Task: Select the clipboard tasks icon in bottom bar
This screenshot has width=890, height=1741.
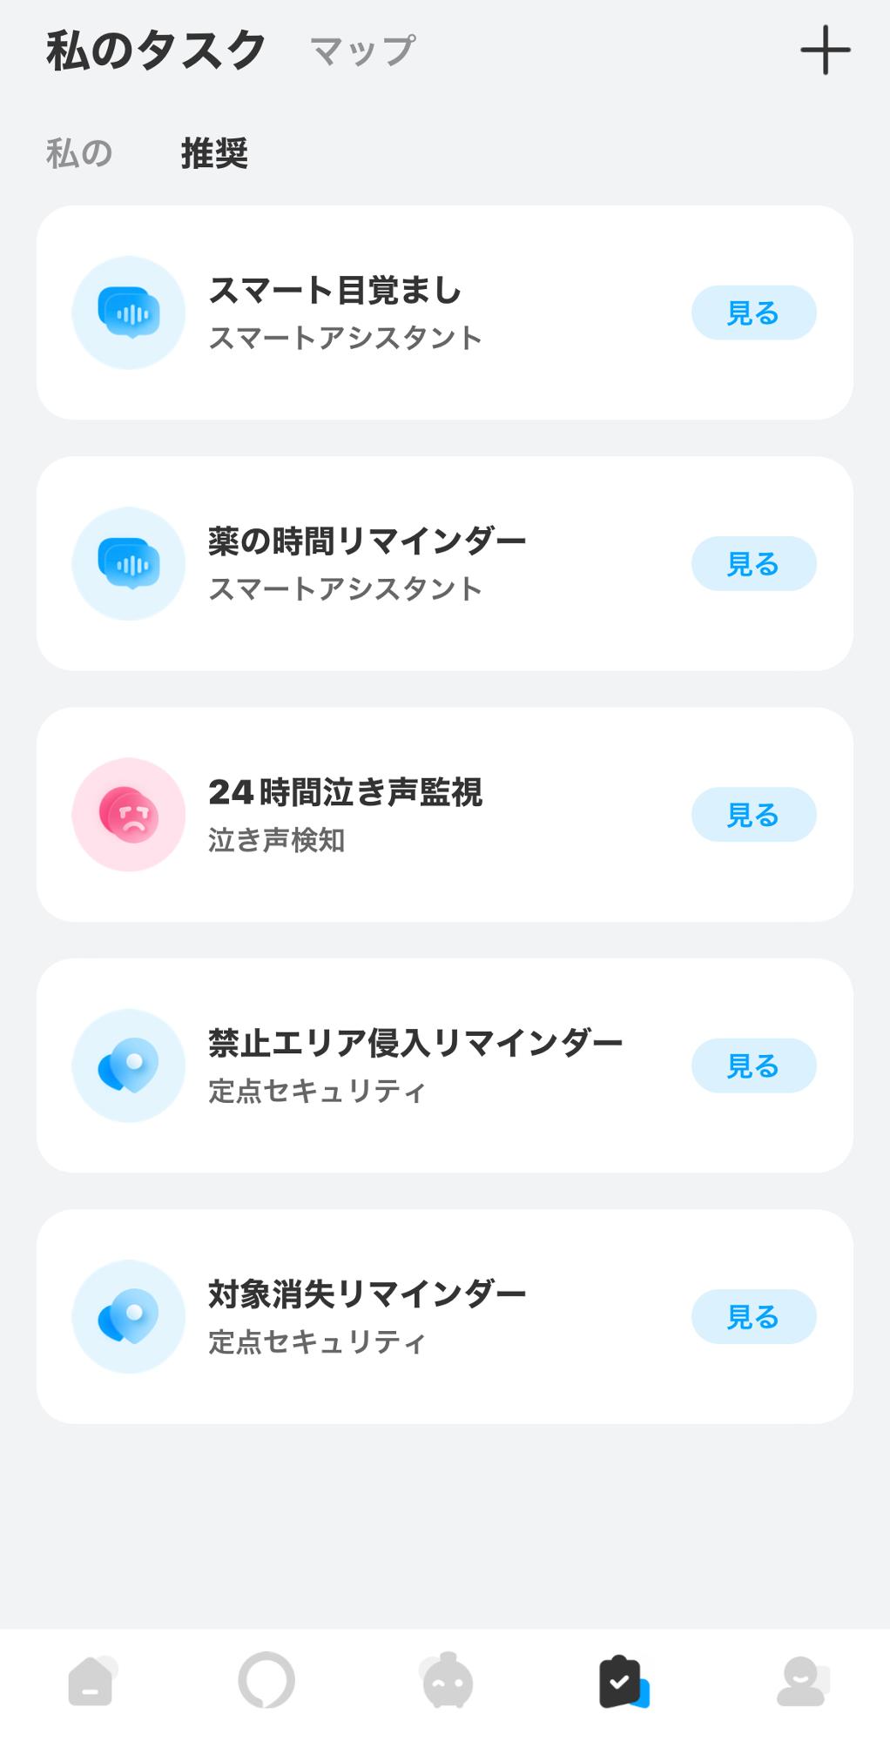Action: pos(624,1681)
